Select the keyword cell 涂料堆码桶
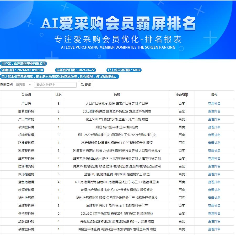The image size is (236, 235). [x=26, y=198]
